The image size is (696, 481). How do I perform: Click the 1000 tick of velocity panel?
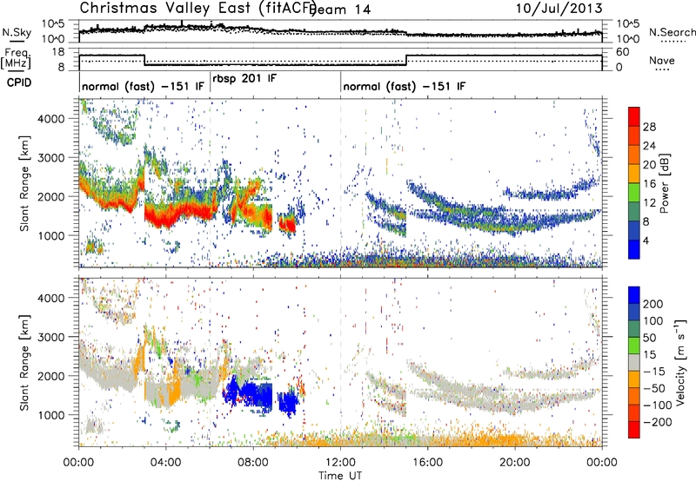point(50,415)
